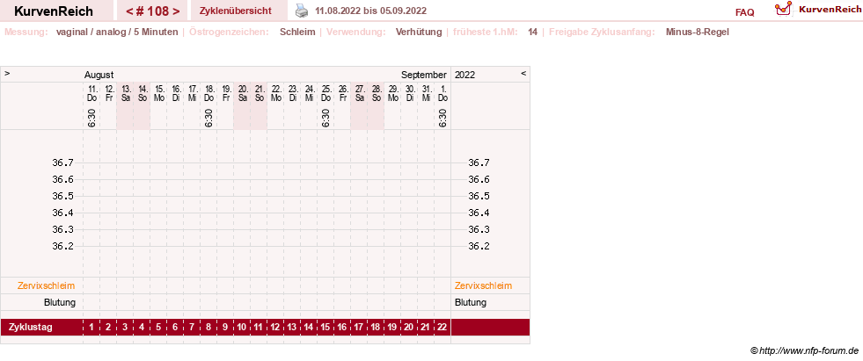Click the left '>' arrow in chart header
Screen dimensions: 863x361
point(7,73)
